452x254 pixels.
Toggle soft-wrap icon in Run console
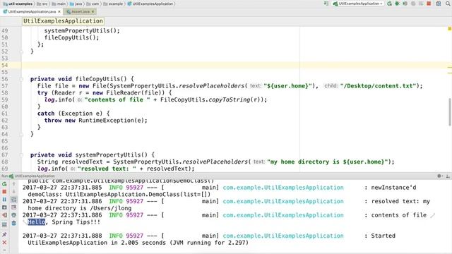point(14,199)
